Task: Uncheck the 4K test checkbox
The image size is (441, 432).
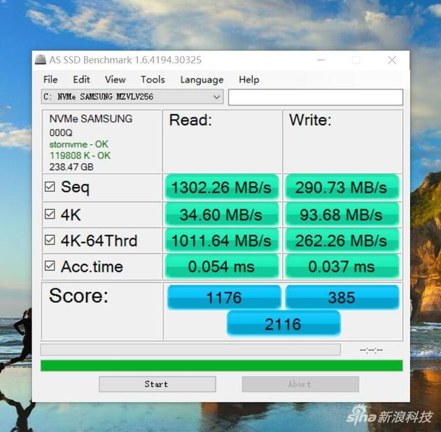Action: (50, 214)
